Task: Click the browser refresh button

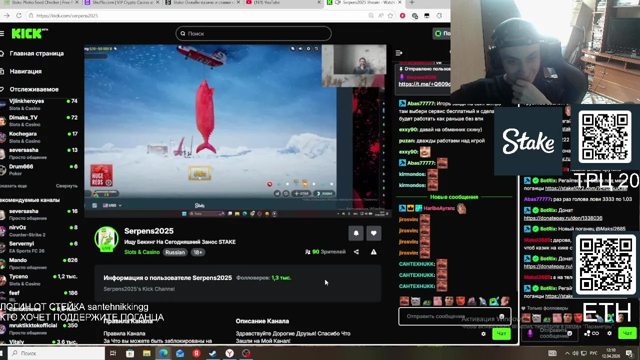Action: tap(18, 15)
